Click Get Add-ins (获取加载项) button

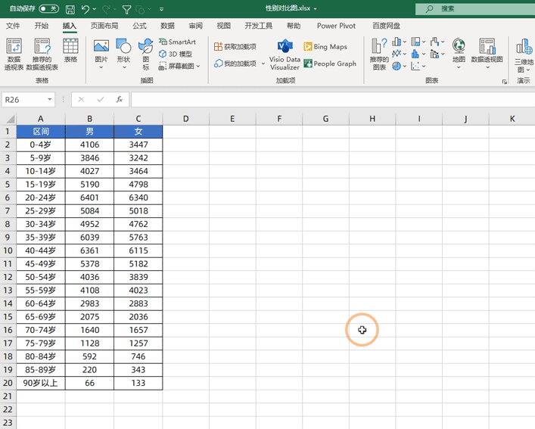235,47
